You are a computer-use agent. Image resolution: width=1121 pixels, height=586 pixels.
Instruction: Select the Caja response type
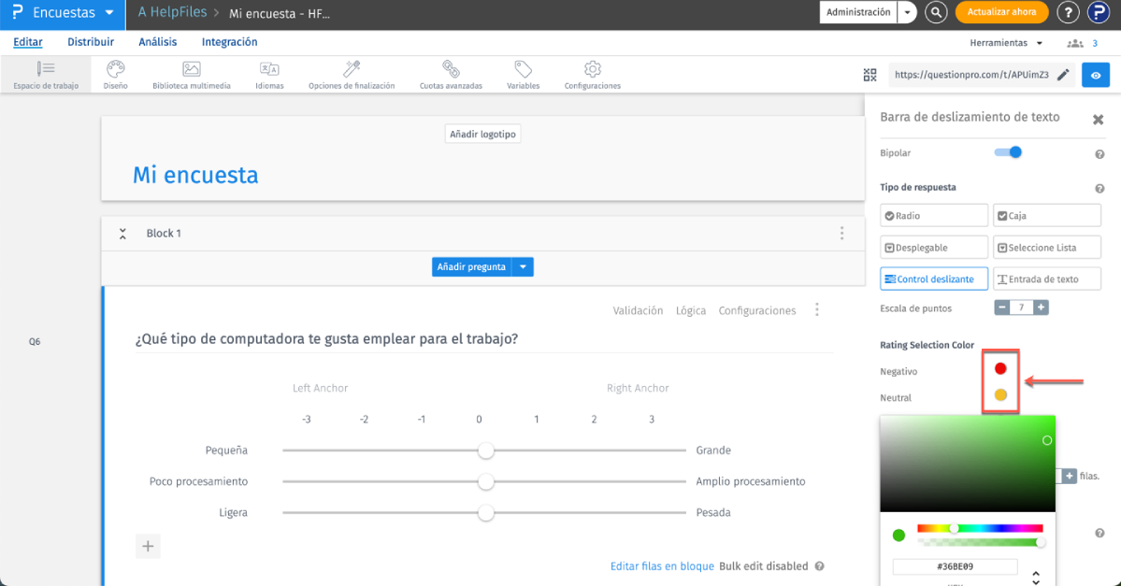click(x=1046, y=216)
